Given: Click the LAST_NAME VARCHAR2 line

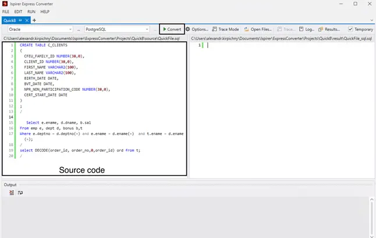Looking at the screenshot, I should tap(50, 73).
